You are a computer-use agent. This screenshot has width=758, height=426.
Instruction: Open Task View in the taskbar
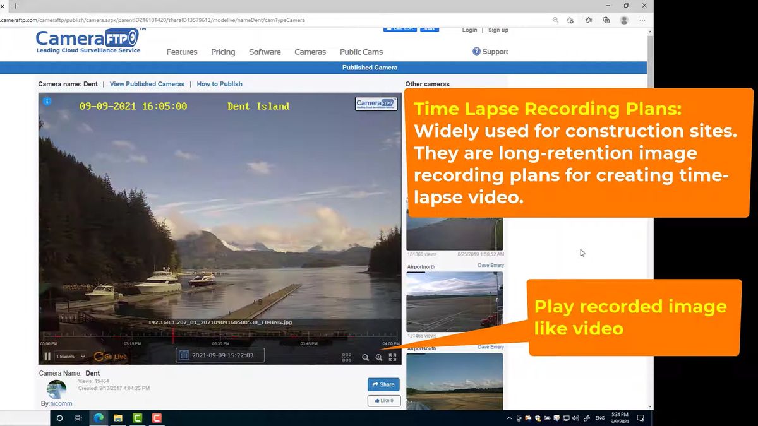click(78, 418)
